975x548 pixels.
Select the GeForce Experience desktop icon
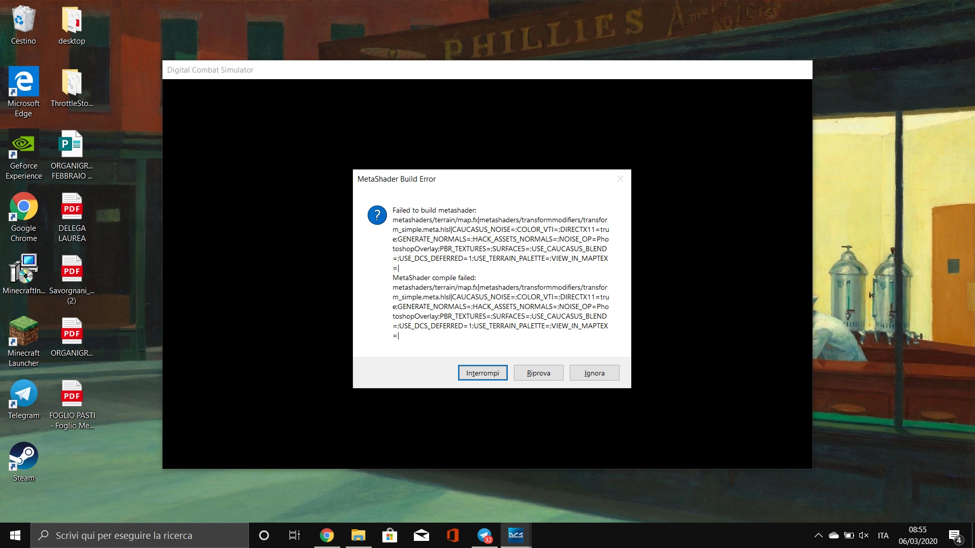point(23,155)
